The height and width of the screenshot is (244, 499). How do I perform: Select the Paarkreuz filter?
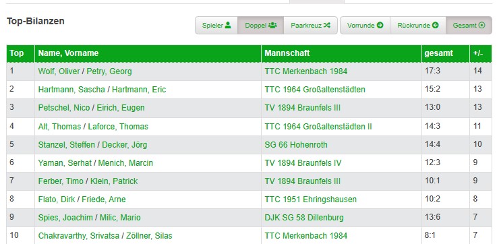(x=310, y=26)
